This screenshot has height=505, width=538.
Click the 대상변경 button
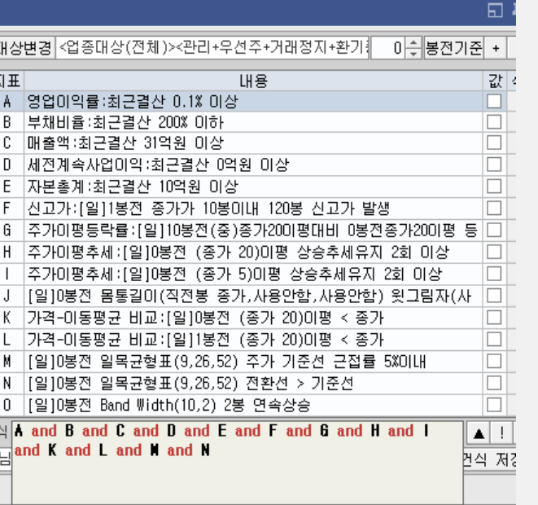click(26, 48)
